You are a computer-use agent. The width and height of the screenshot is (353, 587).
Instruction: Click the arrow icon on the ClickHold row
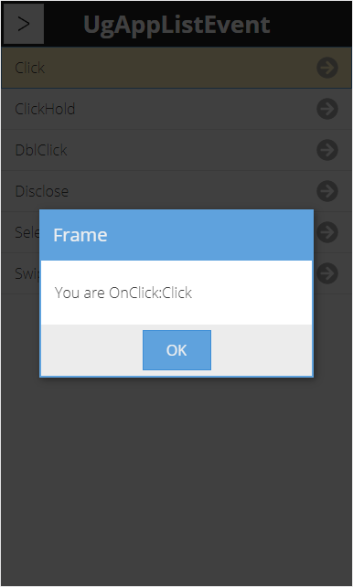pos(327,109)
